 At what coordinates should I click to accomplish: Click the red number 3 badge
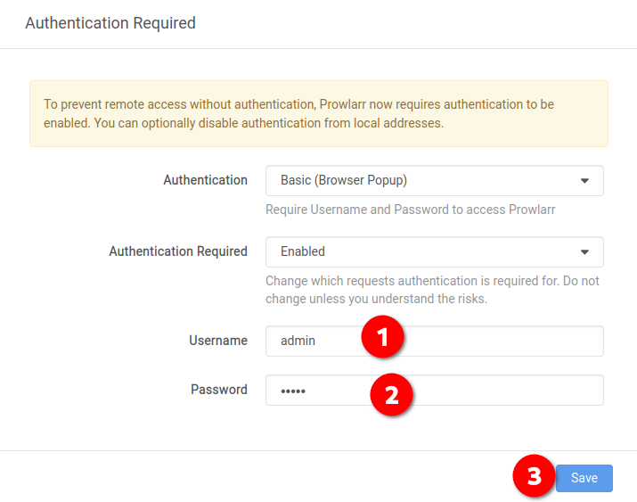tap(534, 475)
